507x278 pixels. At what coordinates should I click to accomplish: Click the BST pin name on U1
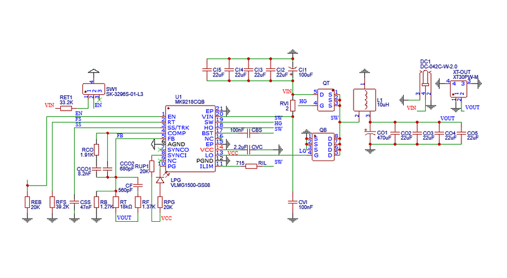pyautogui.click(x=208, y=133)
